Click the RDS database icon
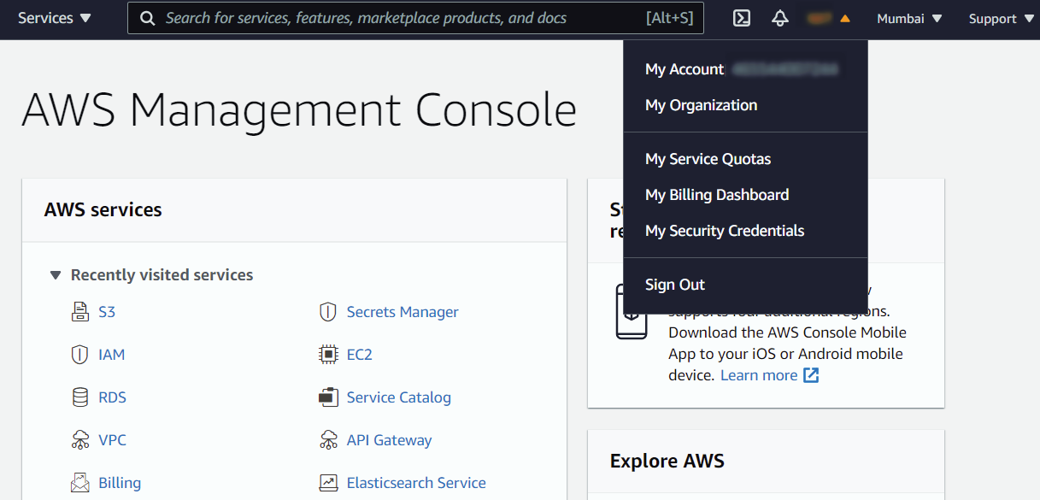 pyautogui.click(x=80, y=397)
